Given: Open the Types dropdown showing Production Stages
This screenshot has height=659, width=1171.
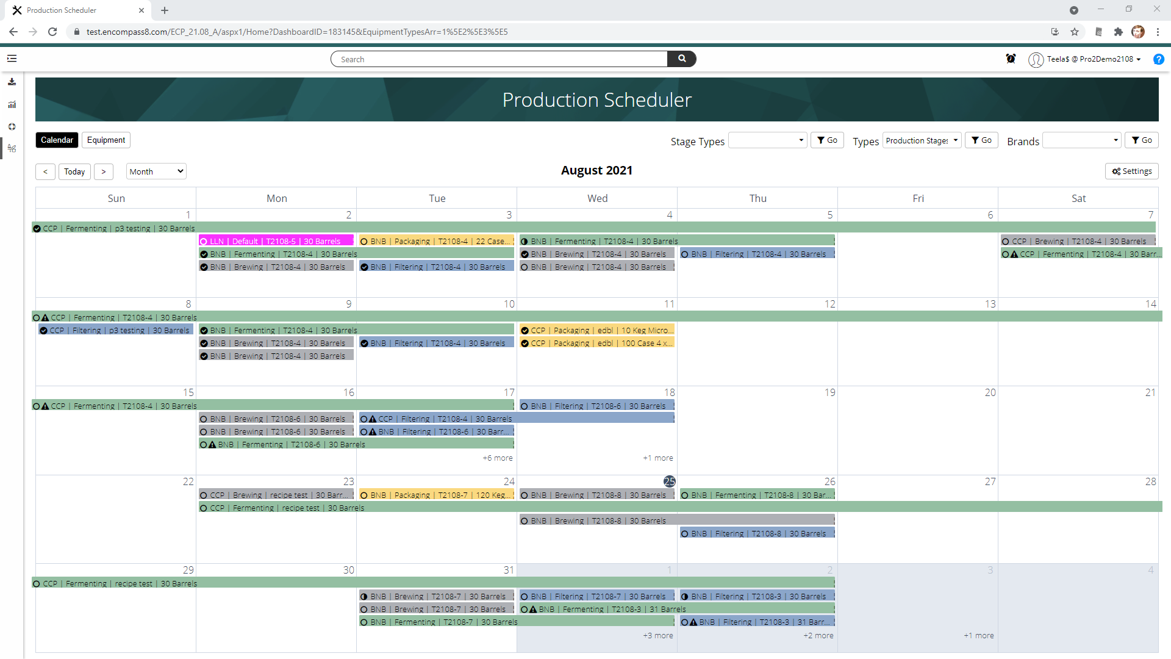Looking at the screenshot, I should 921,140.
